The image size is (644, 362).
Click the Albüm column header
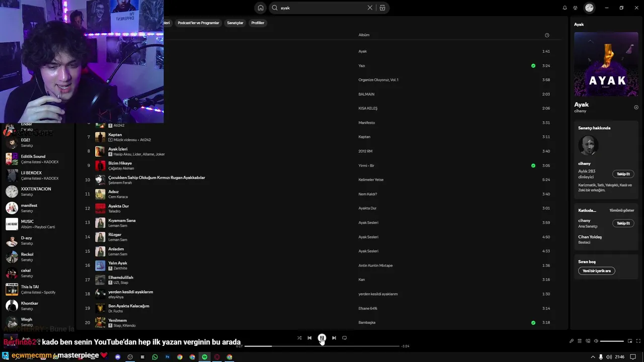364,35
